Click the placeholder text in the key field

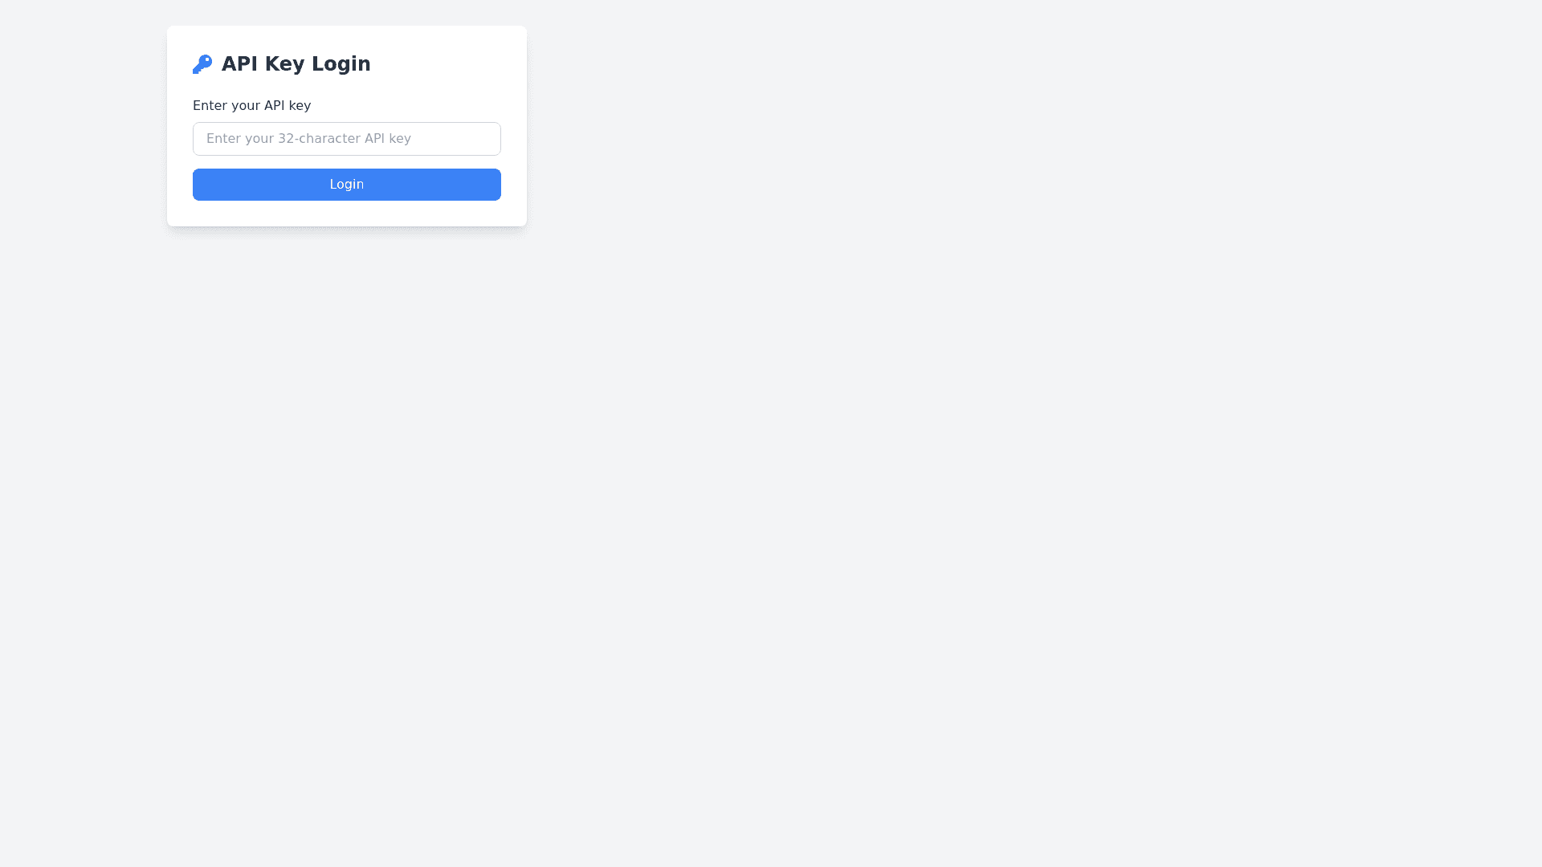click(x=308, y=139)
